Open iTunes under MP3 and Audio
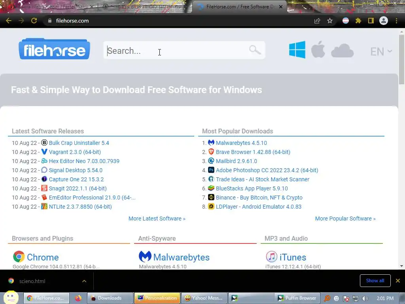Image resolution: width=405 pixels, height=304 pixels. click(293, 257)
